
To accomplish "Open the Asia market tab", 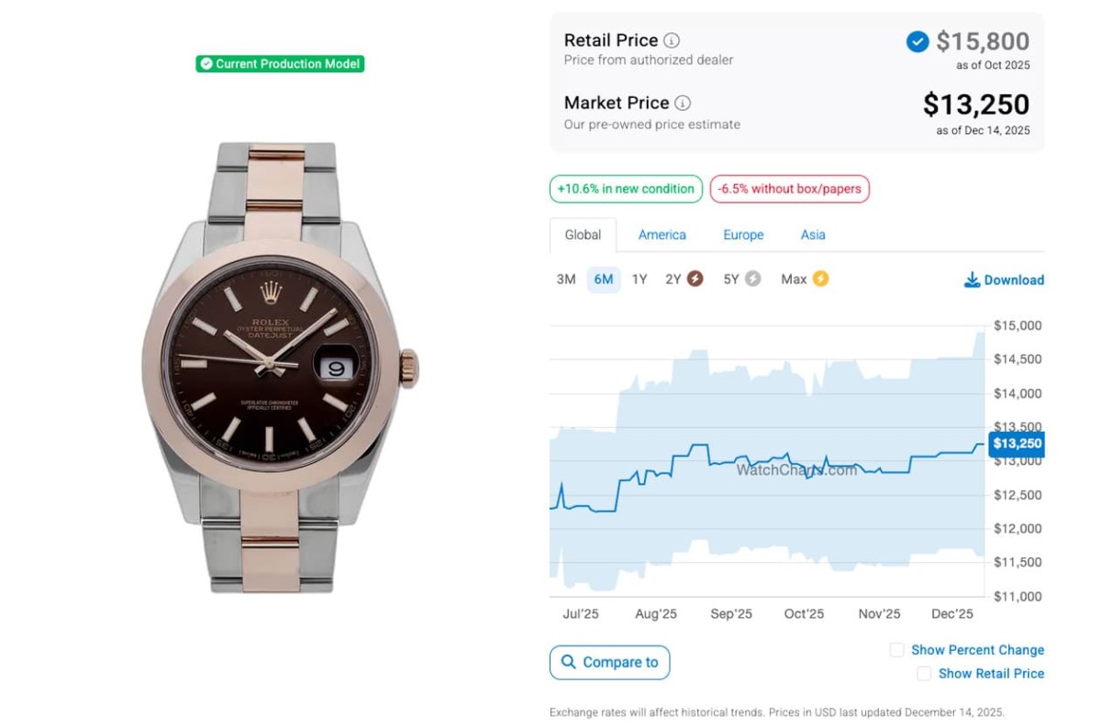I will click(x=813, y=235).
